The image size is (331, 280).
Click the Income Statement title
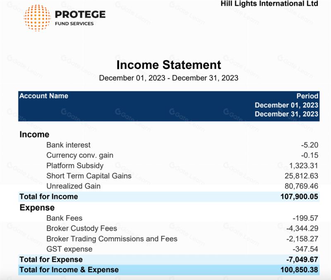(168, 65)
